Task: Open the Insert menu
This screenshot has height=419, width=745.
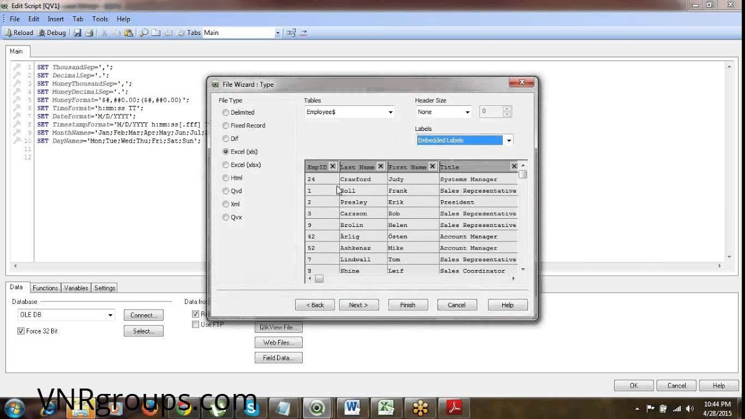Action: click(x=56, y=19)
